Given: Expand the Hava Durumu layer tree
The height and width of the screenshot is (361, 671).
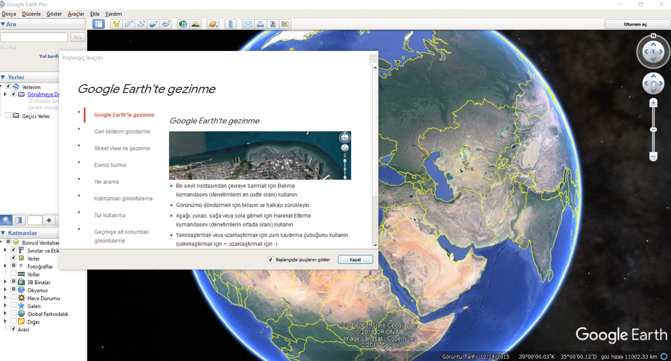Looking at the screenshot, I should click(5, 297).
